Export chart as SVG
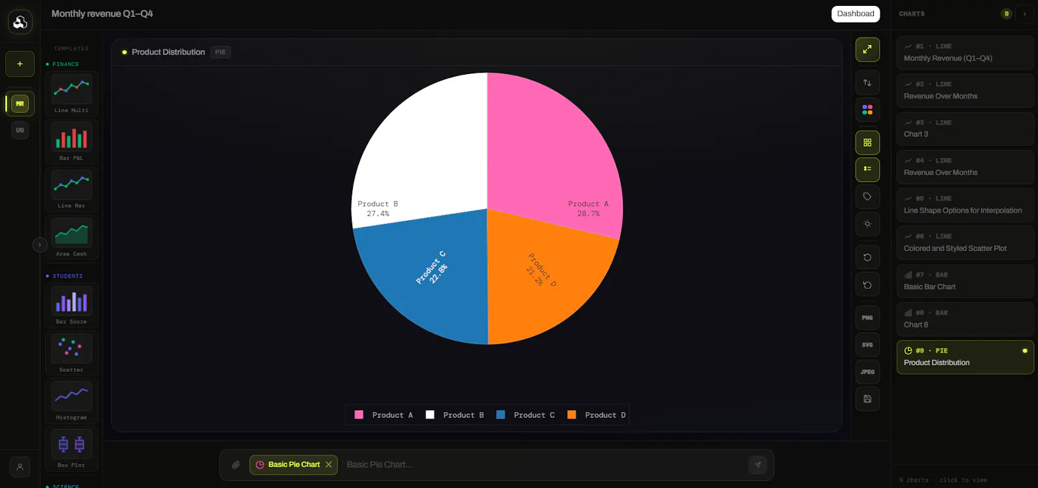This screenshot has height=488, width=1038. click(x=867, y=345)
